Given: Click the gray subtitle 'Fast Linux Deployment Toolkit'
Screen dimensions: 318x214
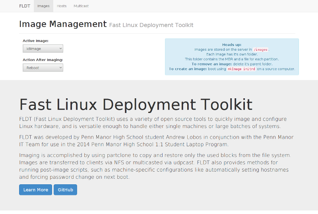Looking at the screenshot, I should click(x=151, y=25).
